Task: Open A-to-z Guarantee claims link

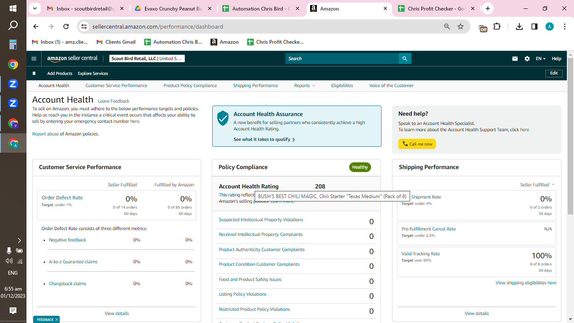Action: coord(73,262)
